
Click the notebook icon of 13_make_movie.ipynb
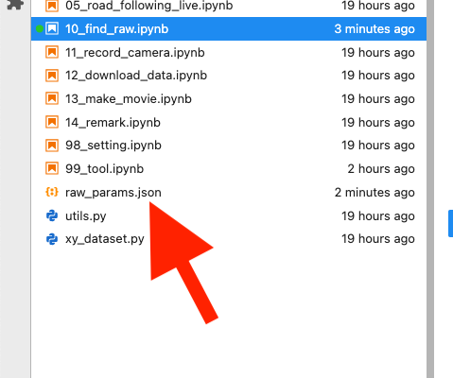(x=52, y=98)
